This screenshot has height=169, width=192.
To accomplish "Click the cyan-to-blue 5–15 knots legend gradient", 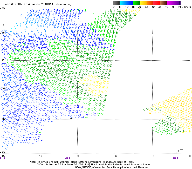I will (126, 3).
